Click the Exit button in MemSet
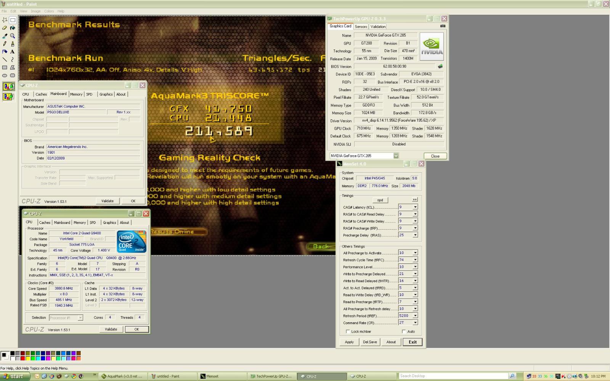 413,342
